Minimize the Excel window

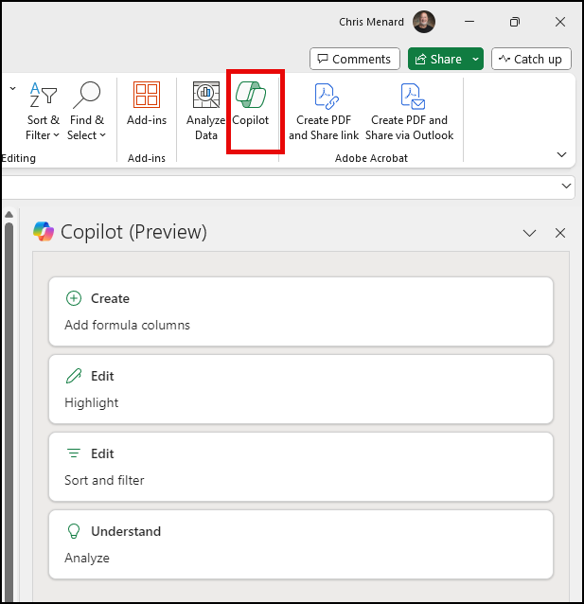click(469, 22)
